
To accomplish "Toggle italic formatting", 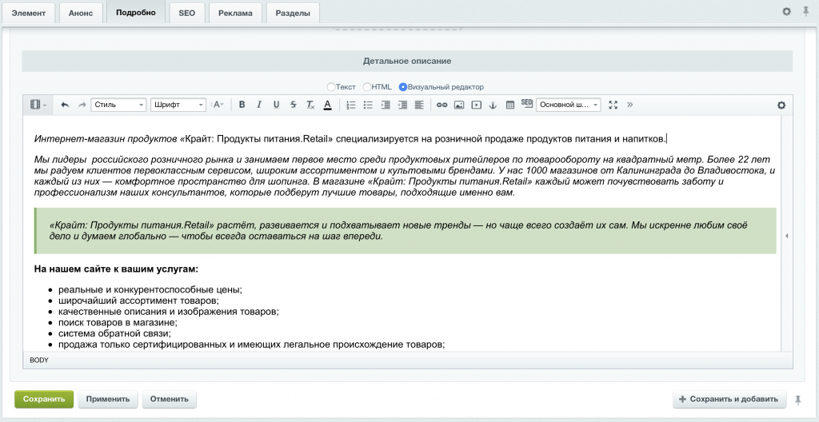I will point(259,105).
